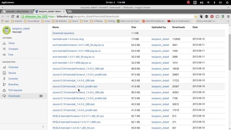Download RHEL6-heimdall-frontend x86_64 rpm

[x=78, y=116]
